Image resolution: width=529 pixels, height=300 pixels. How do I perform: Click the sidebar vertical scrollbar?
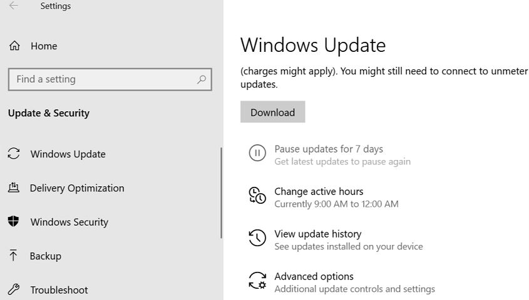(221, 192)
